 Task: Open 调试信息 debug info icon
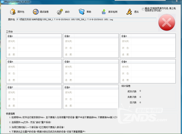[36, 12]
